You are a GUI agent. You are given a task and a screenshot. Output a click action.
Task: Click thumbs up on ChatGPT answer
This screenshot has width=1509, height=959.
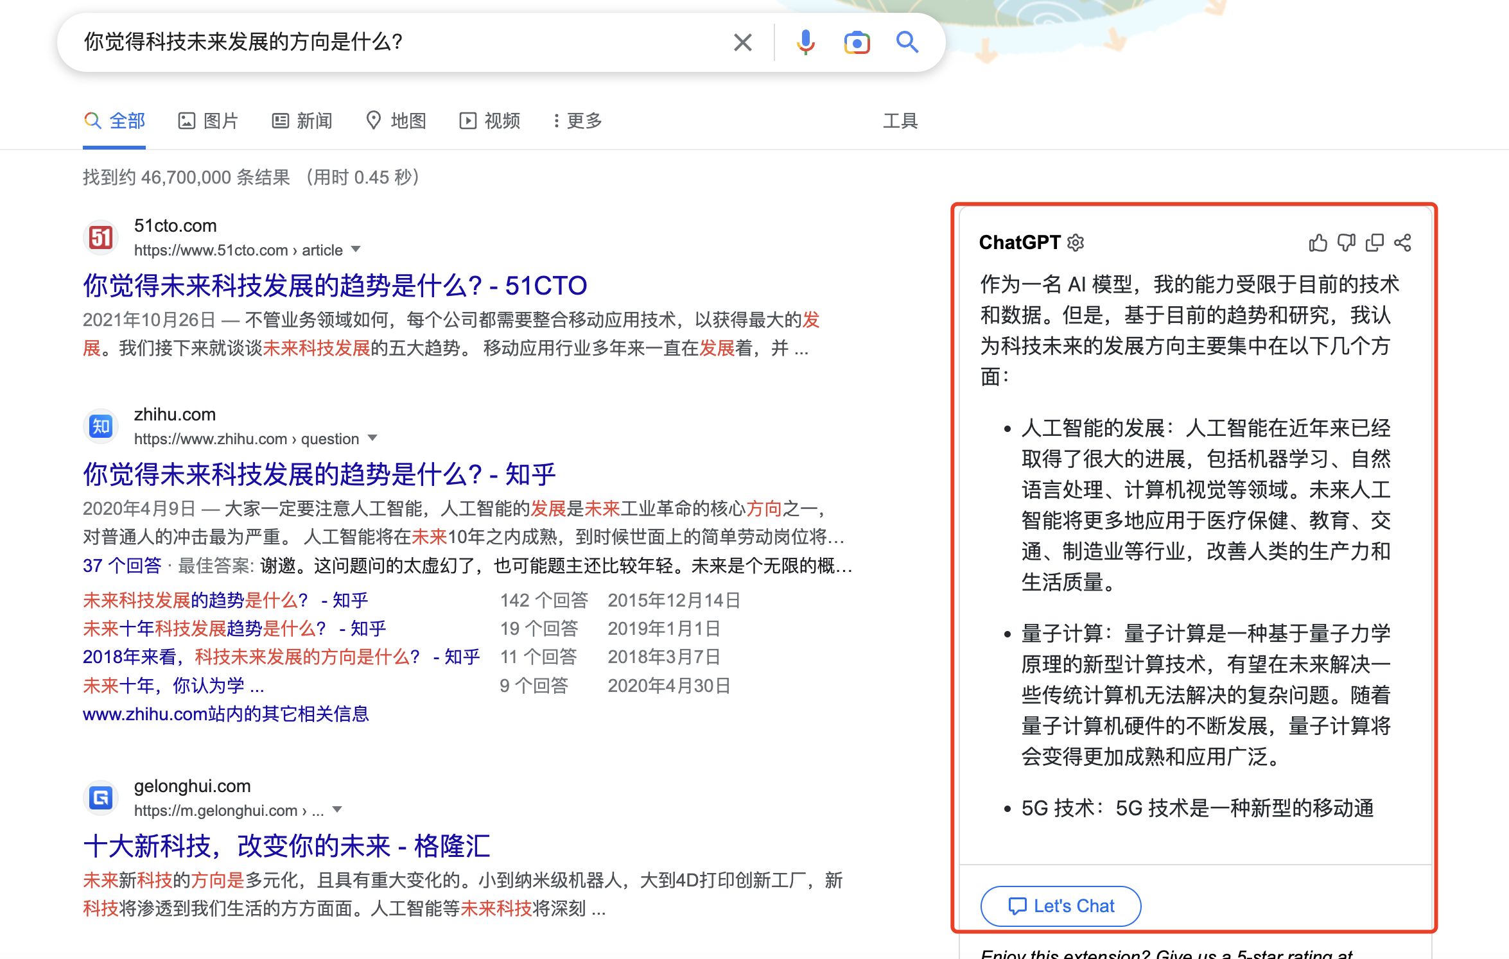coord(1318,243)
